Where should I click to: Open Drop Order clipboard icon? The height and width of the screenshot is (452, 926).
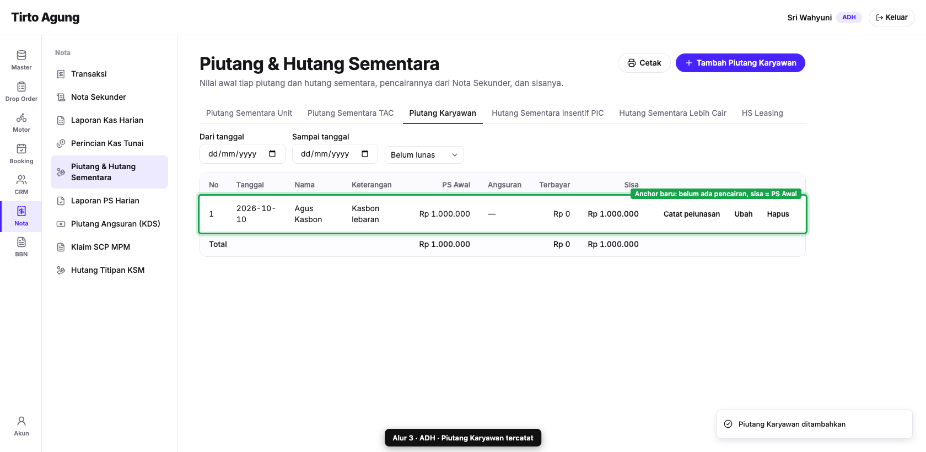[x=21, y=87]
